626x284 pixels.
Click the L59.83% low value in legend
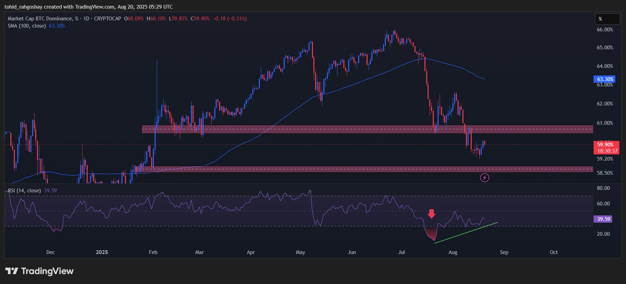click(x=178, y=19)
